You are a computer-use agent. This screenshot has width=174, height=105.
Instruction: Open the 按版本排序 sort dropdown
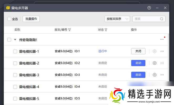pos(117,19)
